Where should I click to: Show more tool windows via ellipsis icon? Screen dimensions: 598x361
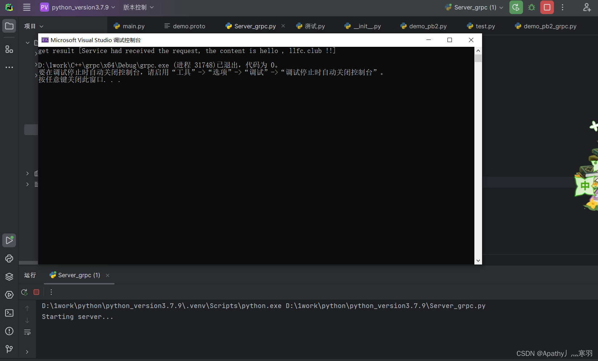9,67
